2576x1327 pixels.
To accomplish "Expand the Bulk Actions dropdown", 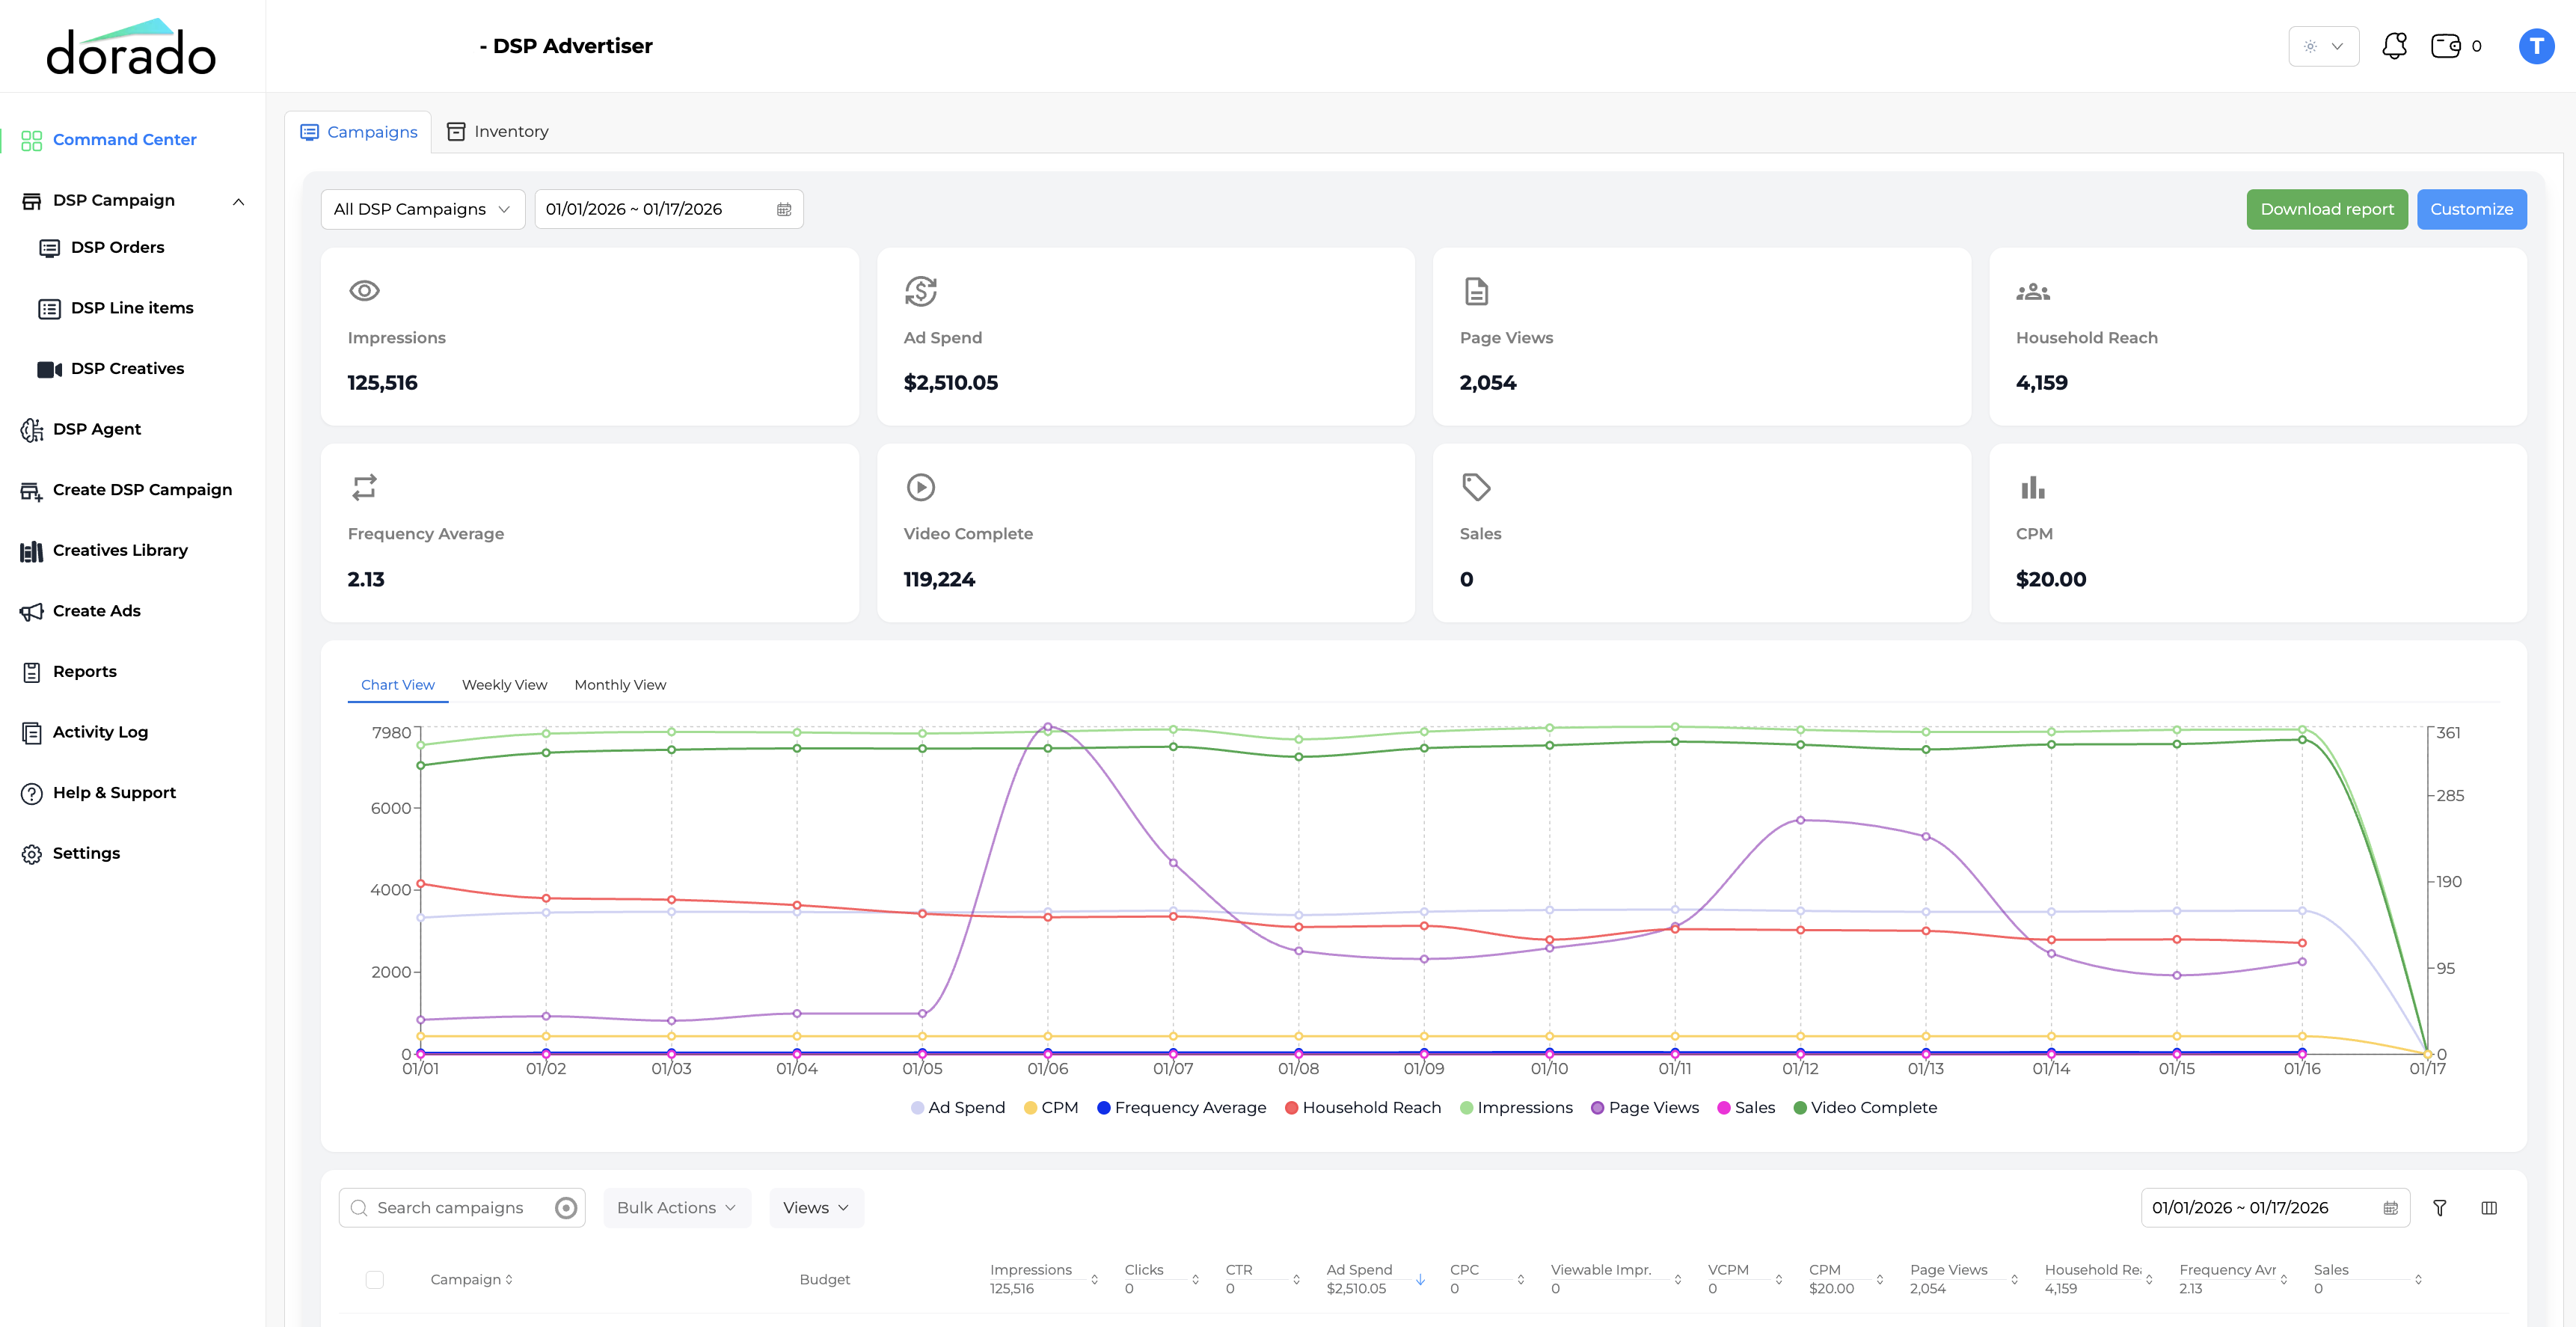I will point(676,1208).
